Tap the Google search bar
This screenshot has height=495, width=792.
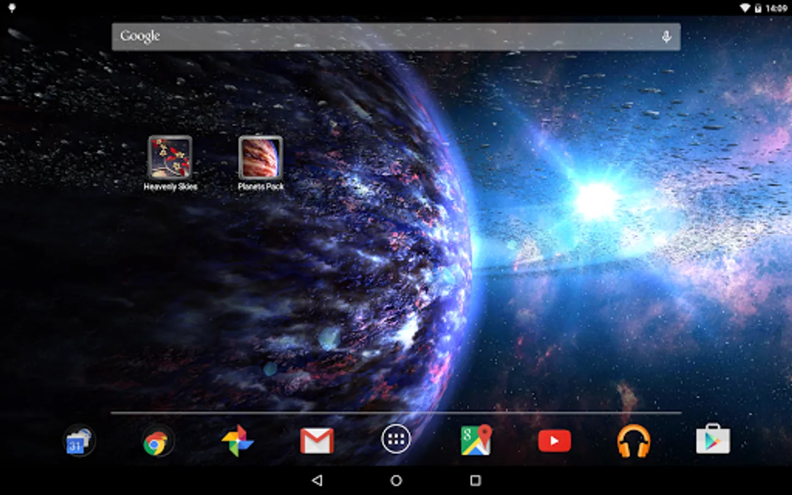coord(396,37)
